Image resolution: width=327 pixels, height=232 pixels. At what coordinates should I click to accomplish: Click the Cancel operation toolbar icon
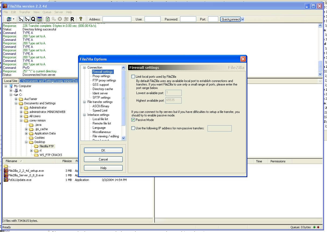tap(60, 19)
